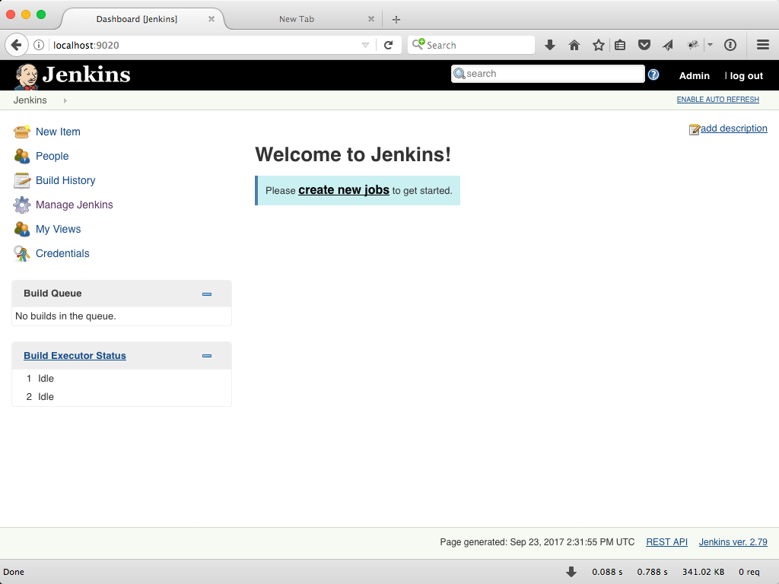Expand the Jenkins breadcrumb arrow

point(65,100)
